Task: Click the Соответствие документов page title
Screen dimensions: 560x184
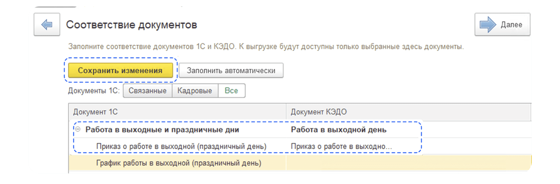Action: [131, 25]
